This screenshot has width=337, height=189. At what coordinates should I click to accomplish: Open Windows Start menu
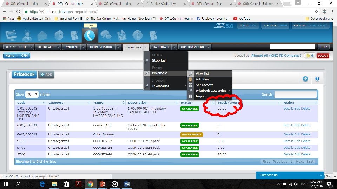coord(6,184)
